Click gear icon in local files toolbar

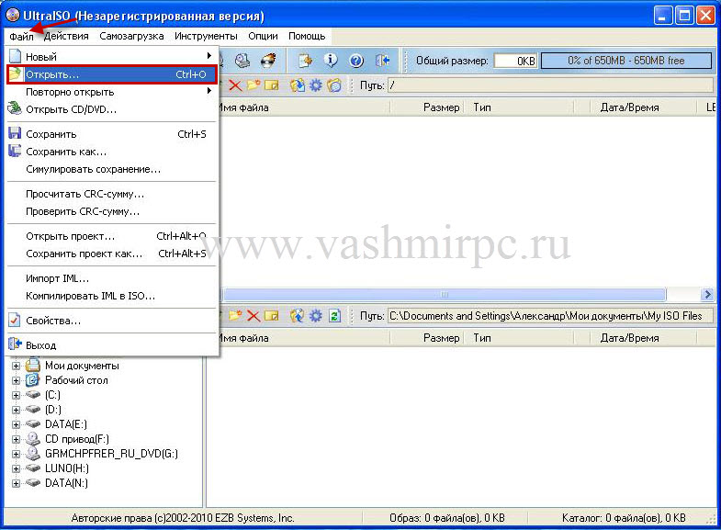pyautogui.click(x=315, y=316)
